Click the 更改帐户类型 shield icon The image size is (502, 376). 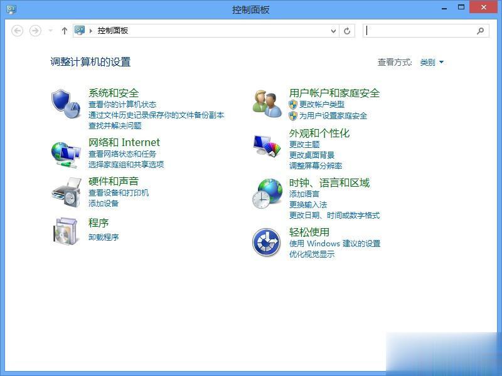(292, 105)
